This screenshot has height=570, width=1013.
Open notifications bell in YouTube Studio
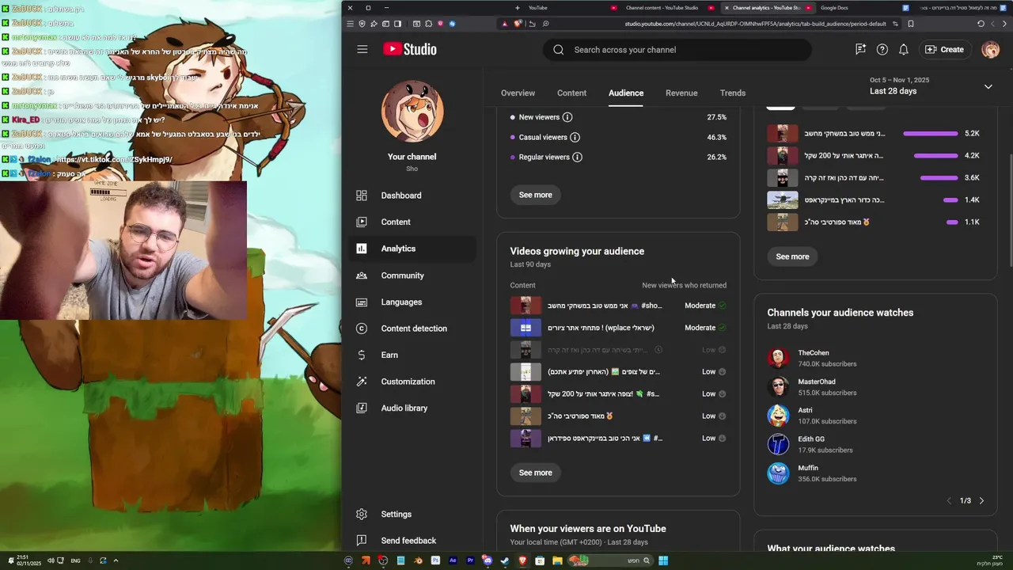click(903, 49)
